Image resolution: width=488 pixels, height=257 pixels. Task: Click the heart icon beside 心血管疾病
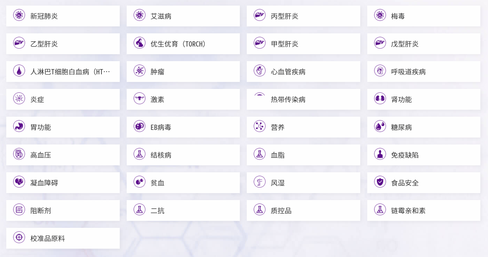pyautogui.click(x=260, y=71)
